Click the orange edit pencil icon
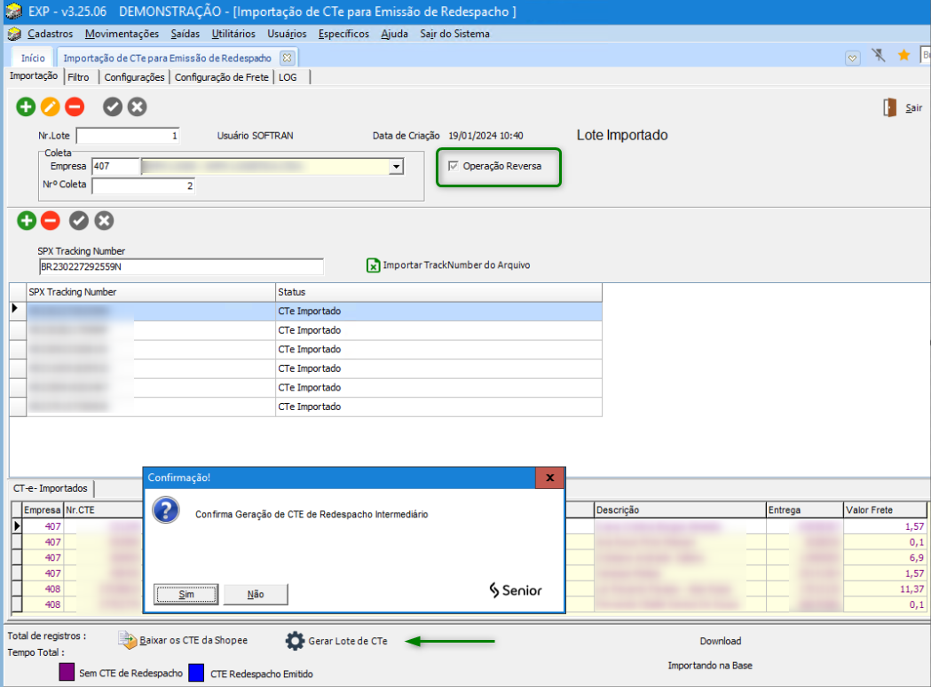The height and width of the screenshot is (687, 931). tap(51, 107)
